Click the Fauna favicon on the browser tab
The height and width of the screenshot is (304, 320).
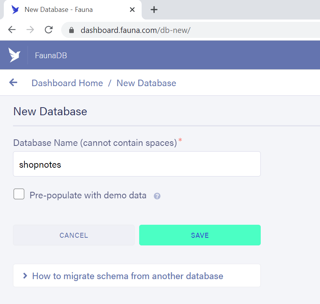pos(15,10)
